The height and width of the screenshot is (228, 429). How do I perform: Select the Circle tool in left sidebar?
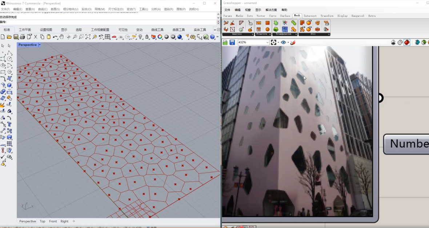[x=9, y=59]
